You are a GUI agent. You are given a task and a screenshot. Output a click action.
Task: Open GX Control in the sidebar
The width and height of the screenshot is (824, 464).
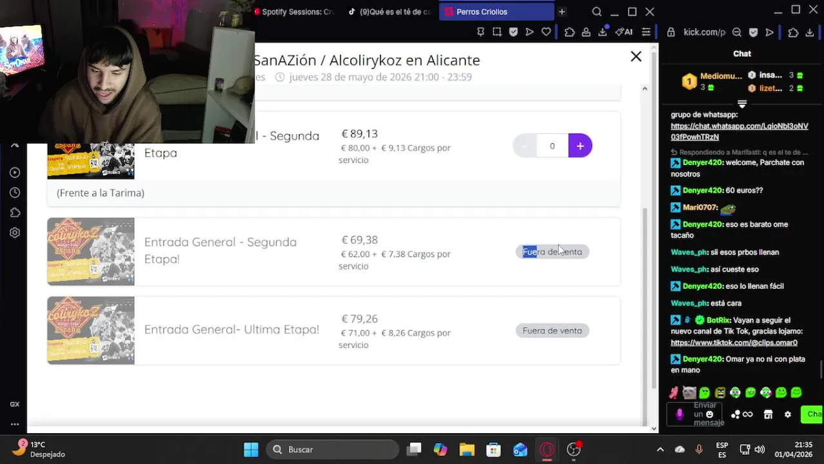pyautogui.click(x=15, y=404)
